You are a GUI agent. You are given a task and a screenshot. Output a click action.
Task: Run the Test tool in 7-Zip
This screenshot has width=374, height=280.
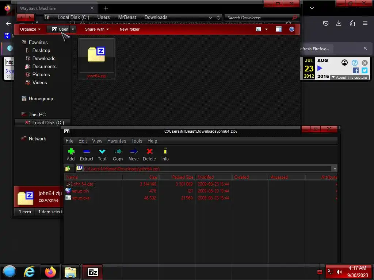102,155
